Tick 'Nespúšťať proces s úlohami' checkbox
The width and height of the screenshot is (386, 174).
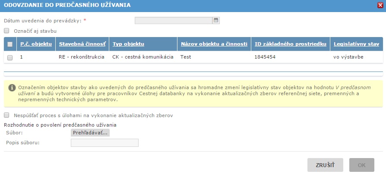pos(6,115)
